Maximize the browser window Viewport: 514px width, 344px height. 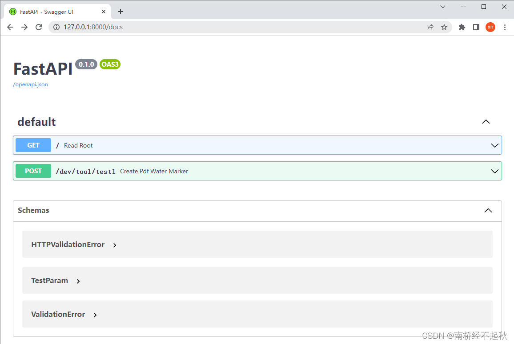(x=483, y=7)
